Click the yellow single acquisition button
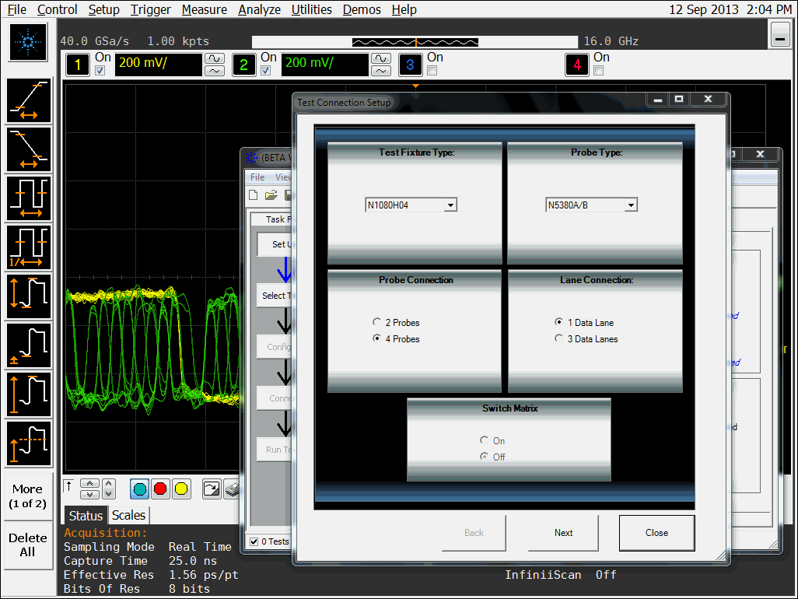This screenshot has height=599, width=798. pos(181,489)
